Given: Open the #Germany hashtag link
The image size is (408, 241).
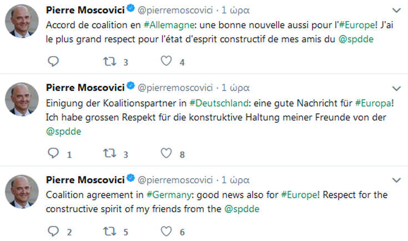Looking at the screenshot, I should click(x=165, y=195).
